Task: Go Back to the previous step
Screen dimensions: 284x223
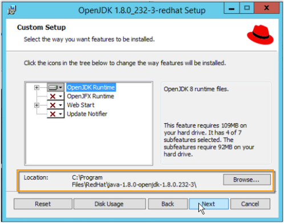Action: click(x=168, y=204)
